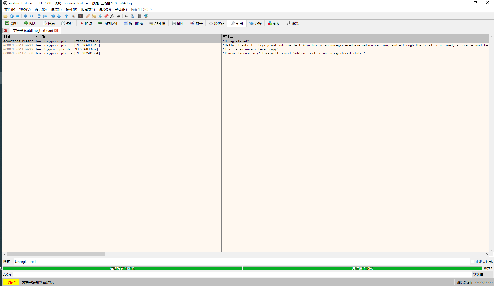Click the 搜索 search input field
The height and width of the screenshot is (286, 494).
(x=242, y=262)
